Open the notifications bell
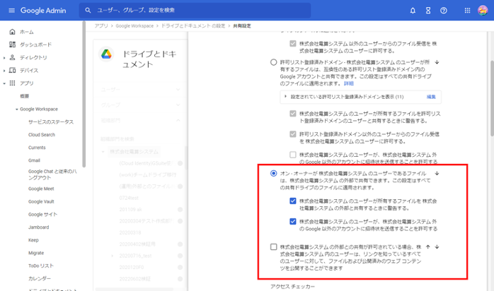494x291 pixels. click(x=413, y=11)
